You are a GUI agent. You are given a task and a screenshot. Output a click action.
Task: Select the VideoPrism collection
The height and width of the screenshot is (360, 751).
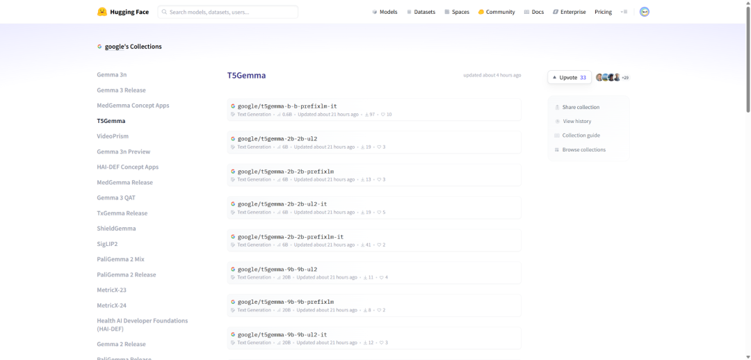113,136
